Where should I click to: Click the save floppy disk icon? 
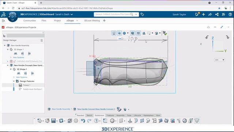click(x=53, y=121)
